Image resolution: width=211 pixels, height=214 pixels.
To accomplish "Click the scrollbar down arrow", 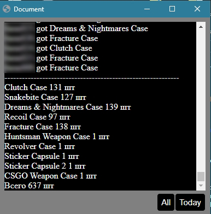I will coord(201,186).
